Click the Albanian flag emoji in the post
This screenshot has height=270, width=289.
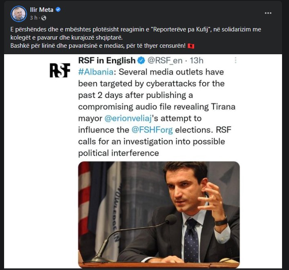point(190,46)
